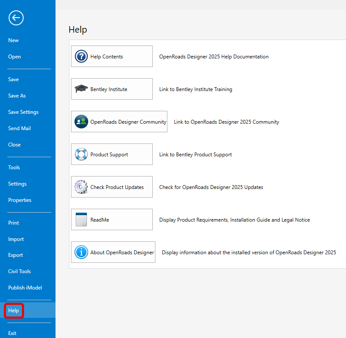This screenshot has height=338, width=346.
Task: Click the ReadMe notepad icon
Action: pyautogui.click(x=81, y=219)
